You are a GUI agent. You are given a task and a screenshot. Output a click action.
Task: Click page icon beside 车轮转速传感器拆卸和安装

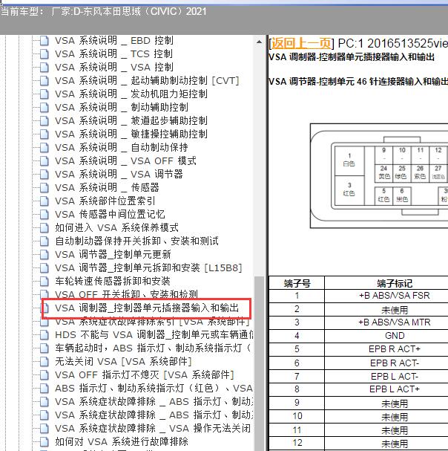coord(44,282)
